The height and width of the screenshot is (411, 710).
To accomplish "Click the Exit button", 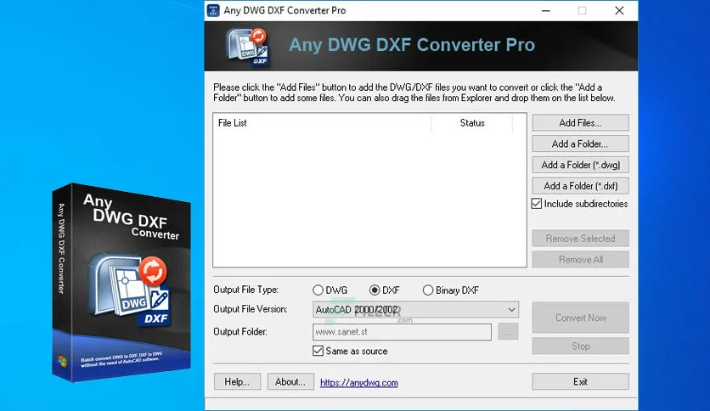I will pos(580,381).
